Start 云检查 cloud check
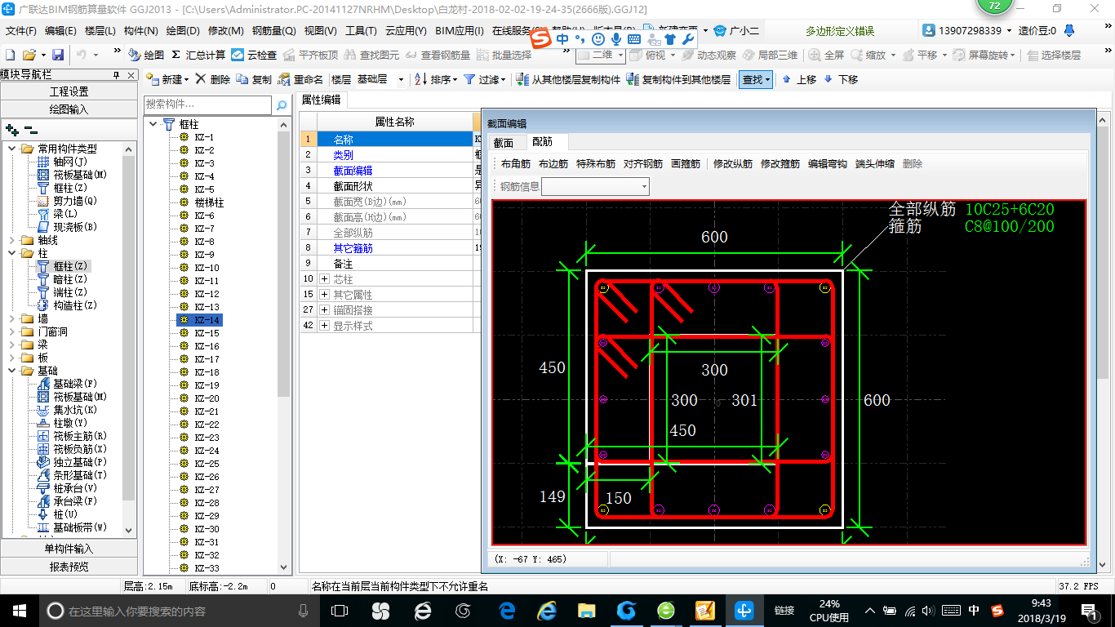 tap(255, 55)
